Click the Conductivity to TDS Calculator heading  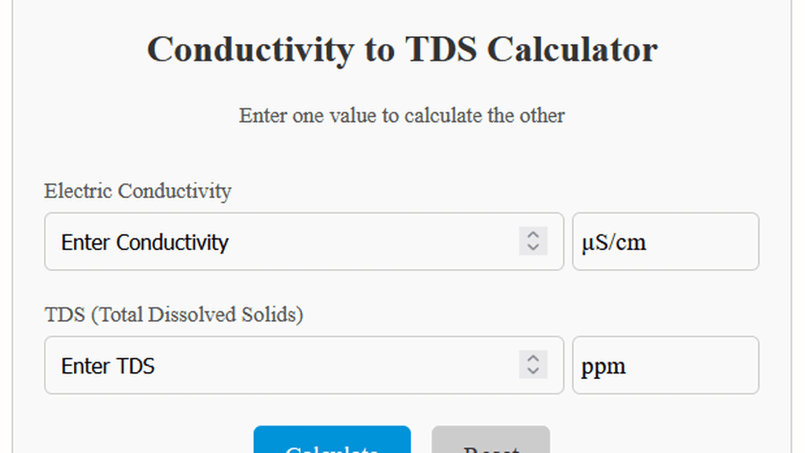(402, 49)
